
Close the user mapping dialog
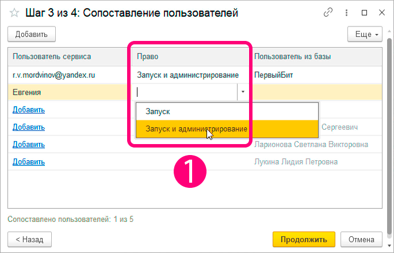tap(382, 12)
